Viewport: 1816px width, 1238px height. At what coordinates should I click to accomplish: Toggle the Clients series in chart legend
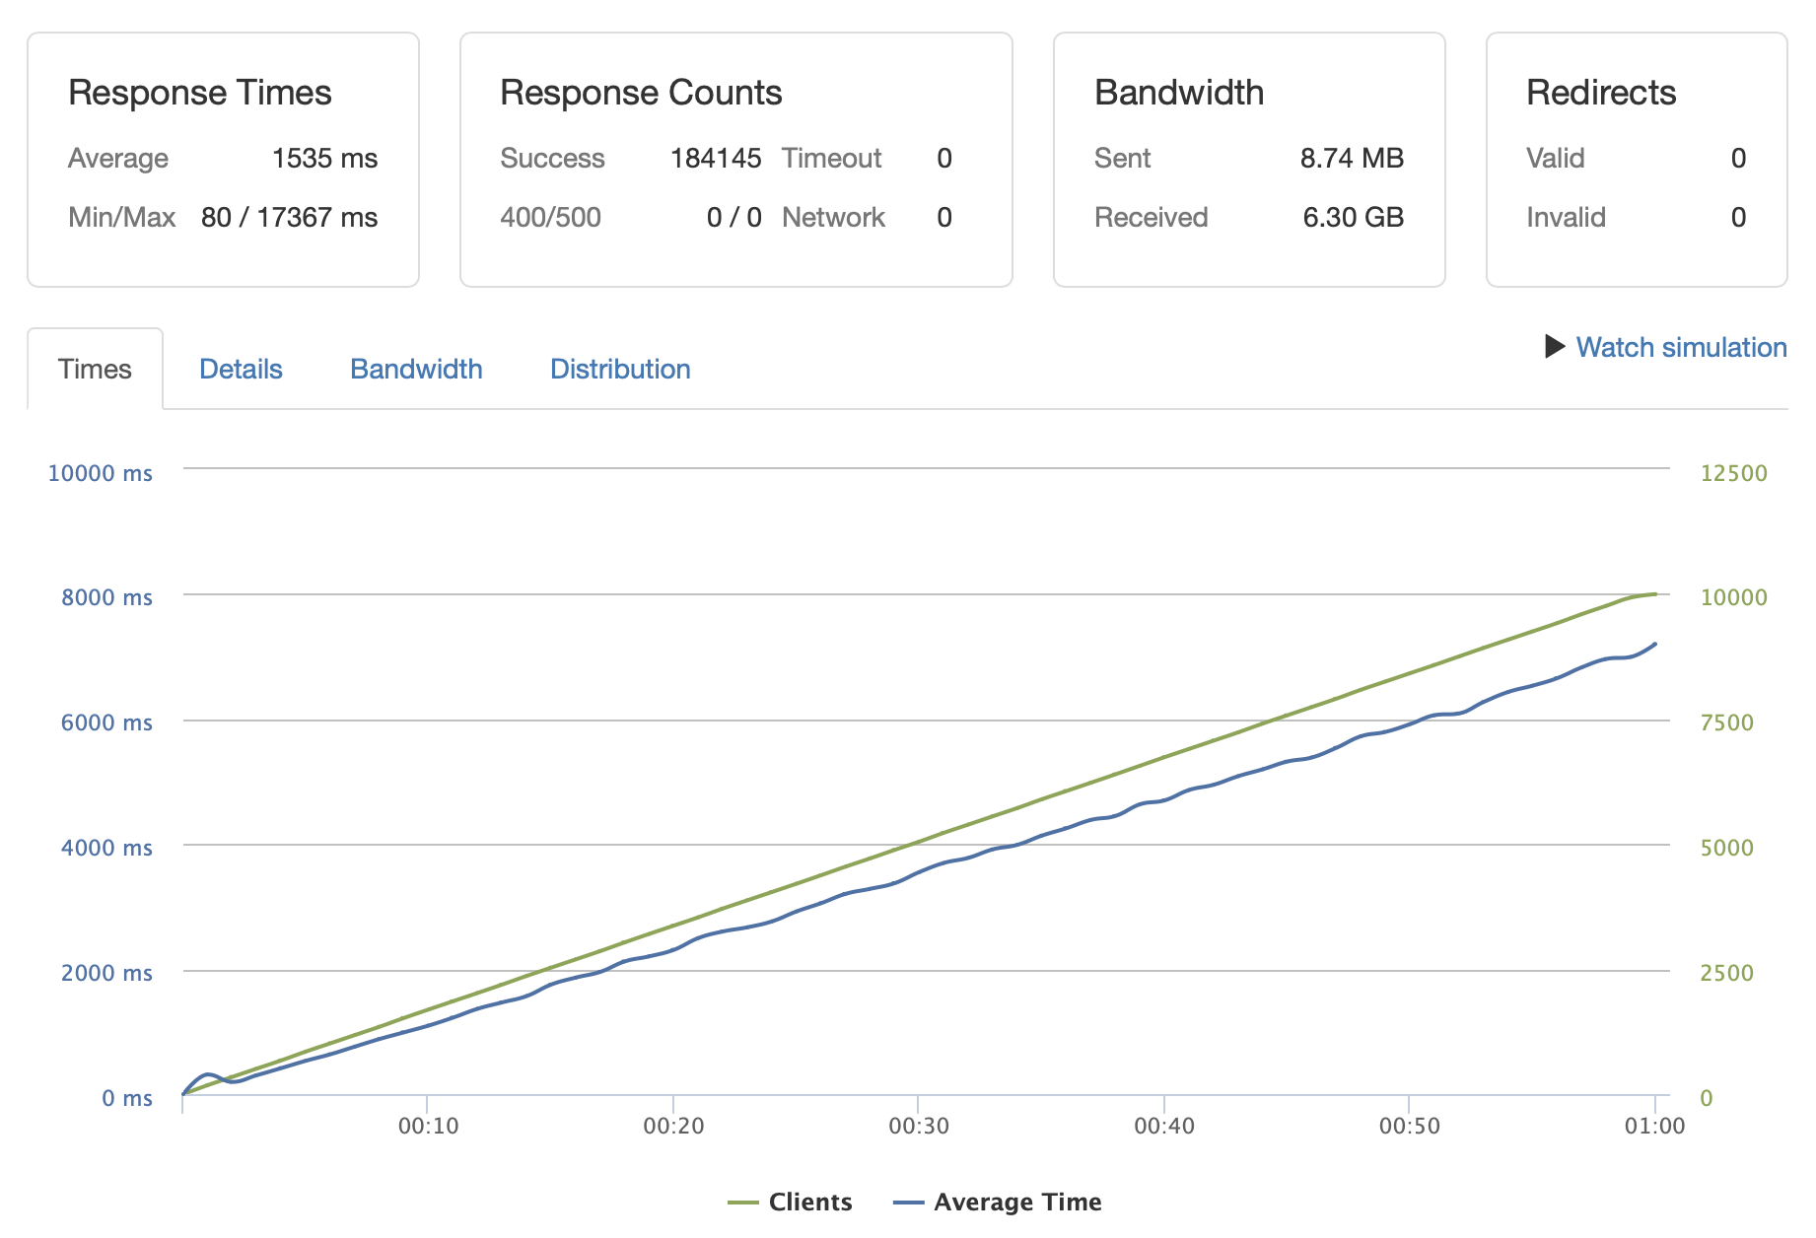click(809, 1202)
